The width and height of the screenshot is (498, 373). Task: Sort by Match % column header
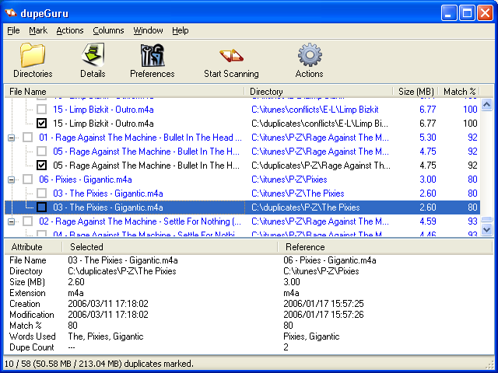coord(459,92)
